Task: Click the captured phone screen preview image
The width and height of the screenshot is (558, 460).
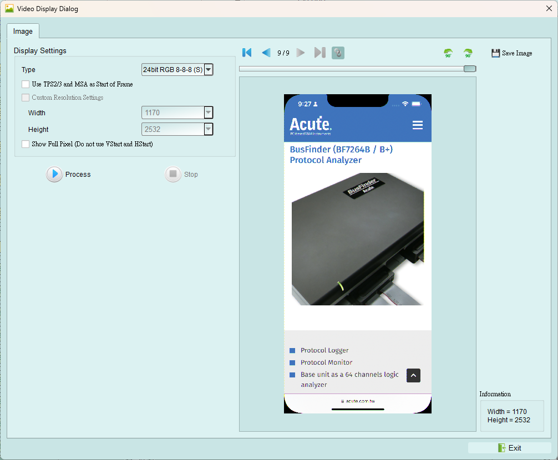Action: [x=358, y=254]
